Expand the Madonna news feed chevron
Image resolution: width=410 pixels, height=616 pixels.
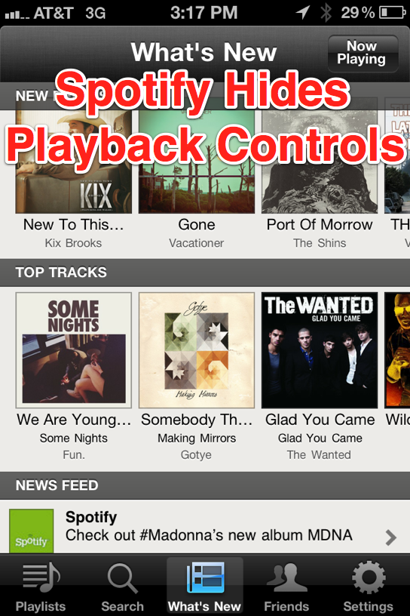point(390,537)
